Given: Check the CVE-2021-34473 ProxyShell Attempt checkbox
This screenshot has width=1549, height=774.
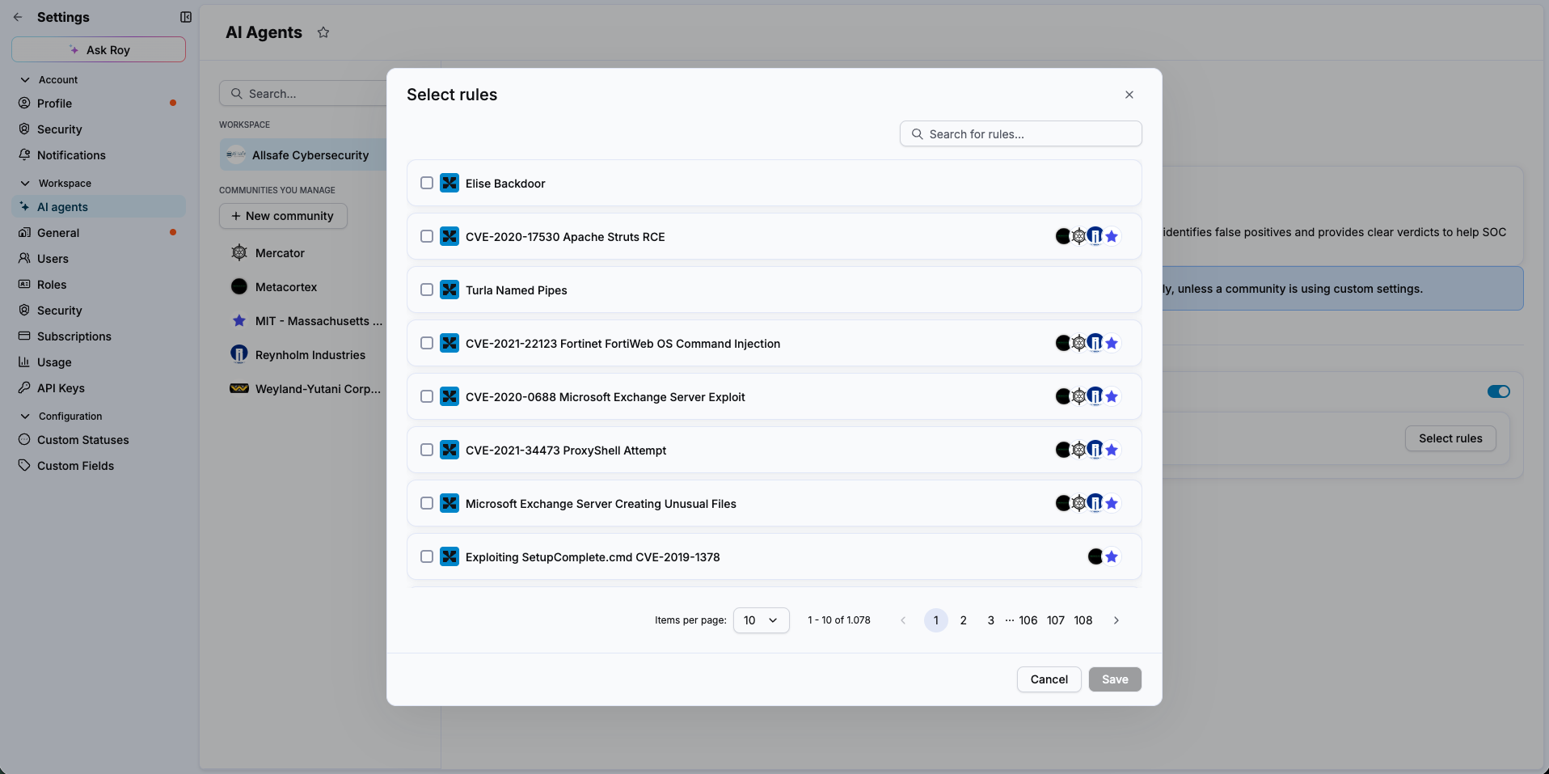Looking at the screenshot, I should (x=427, y=450).
